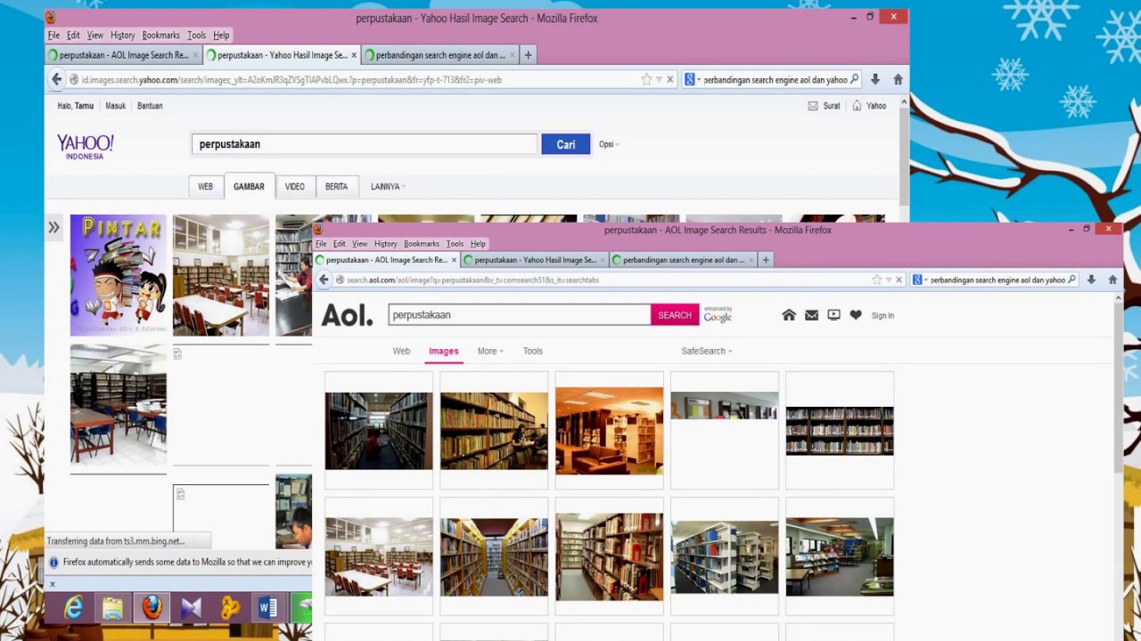1141x641 pixels.
Task: Bookmark star in AOL window address bar
Action: click(x=877, y=280)
